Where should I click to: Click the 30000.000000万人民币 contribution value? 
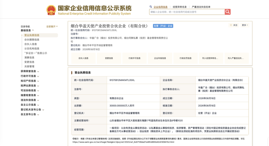click(x=122, y=106)
